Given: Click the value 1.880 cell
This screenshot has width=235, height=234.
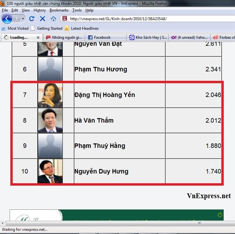Looking at the screenshot, I should [x=193, y=146].
